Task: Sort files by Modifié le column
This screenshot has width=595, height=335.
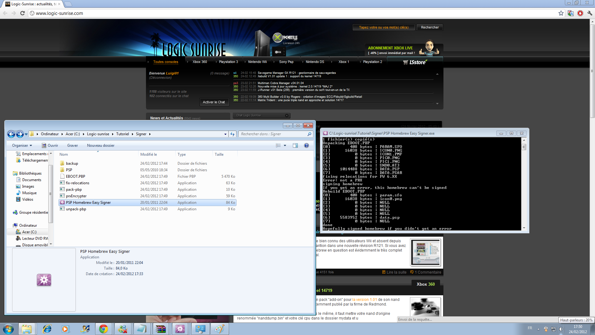Action: click(157, 154)
